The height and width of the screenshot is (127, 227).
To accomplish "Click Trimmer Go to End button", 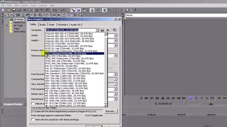I will [173, 98].
